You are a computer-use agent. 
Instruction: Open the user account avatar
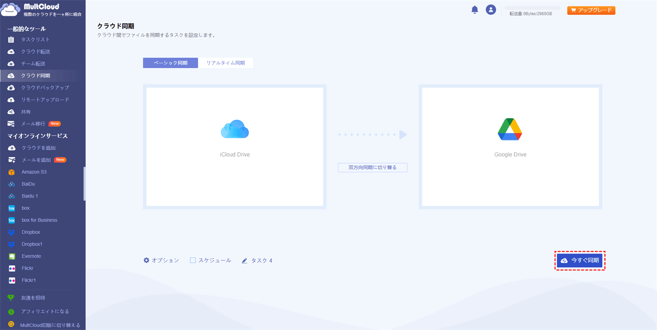[491, 10]
